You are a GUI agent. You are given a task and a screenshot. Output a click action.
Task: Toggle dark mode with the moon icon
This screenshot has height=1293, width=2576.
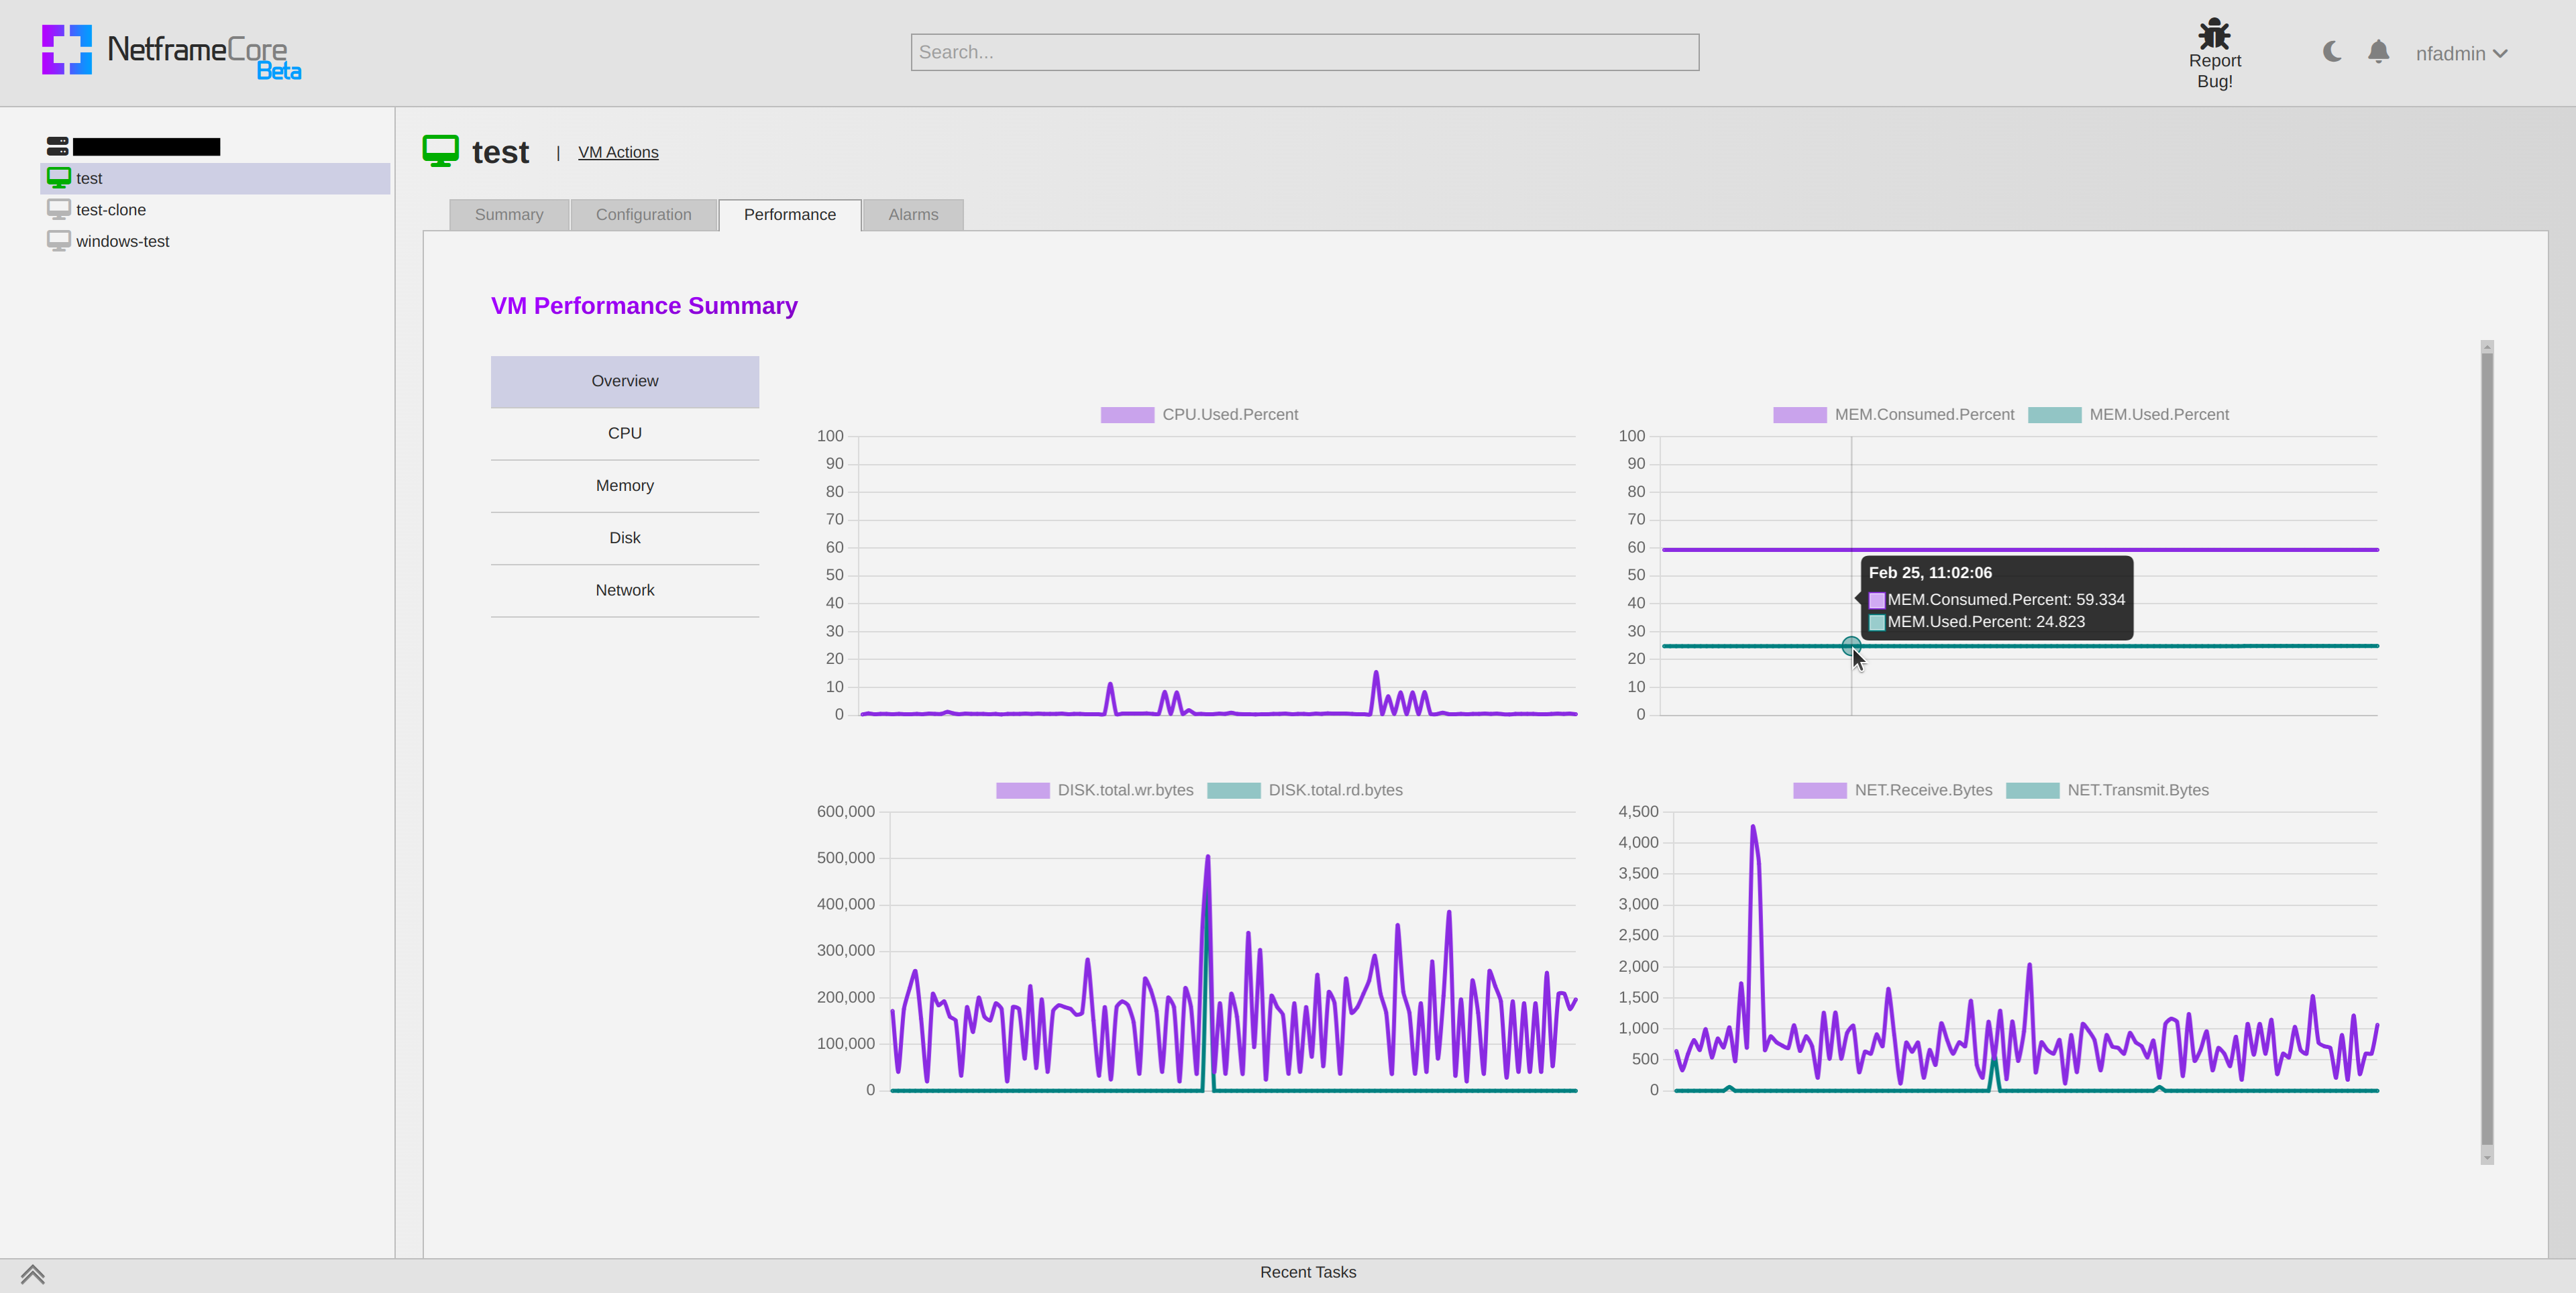click(x=2332, y=52)
